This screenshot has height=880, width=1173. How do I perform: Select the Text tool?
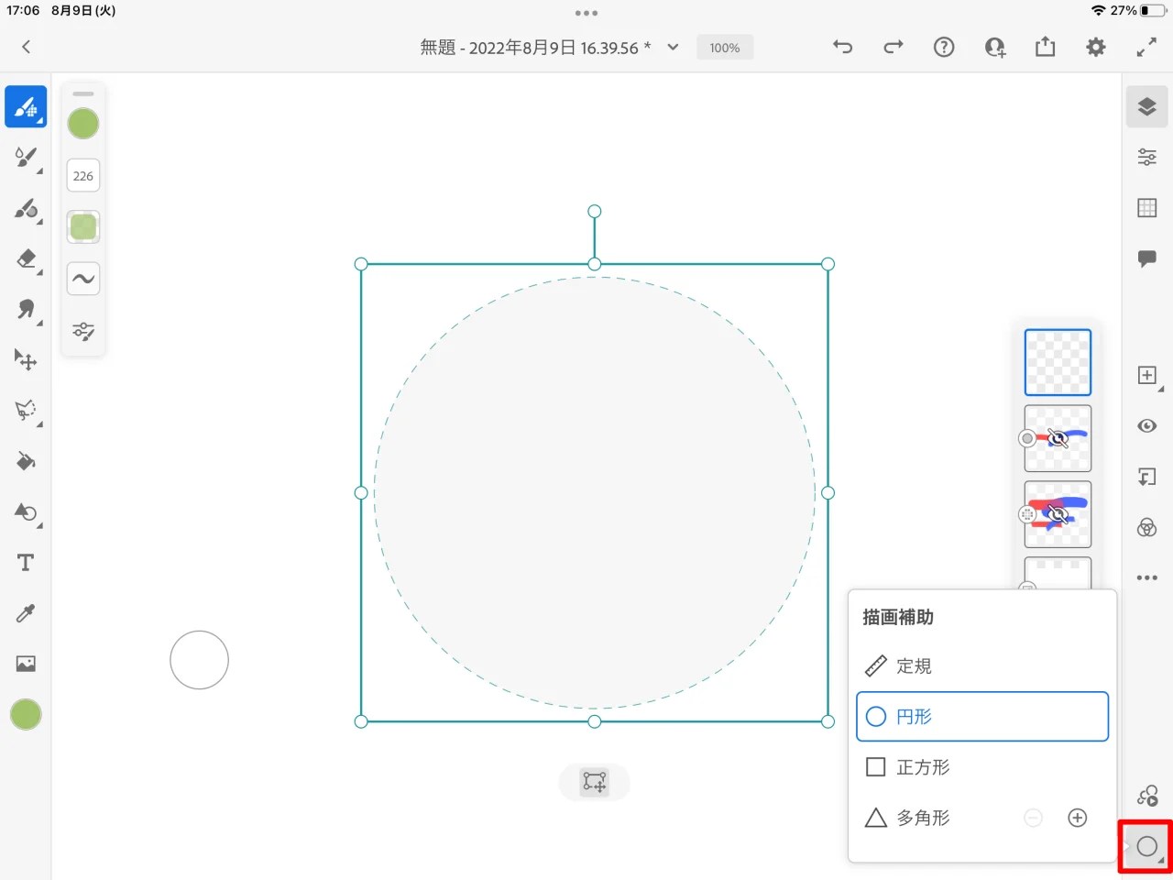26,562
